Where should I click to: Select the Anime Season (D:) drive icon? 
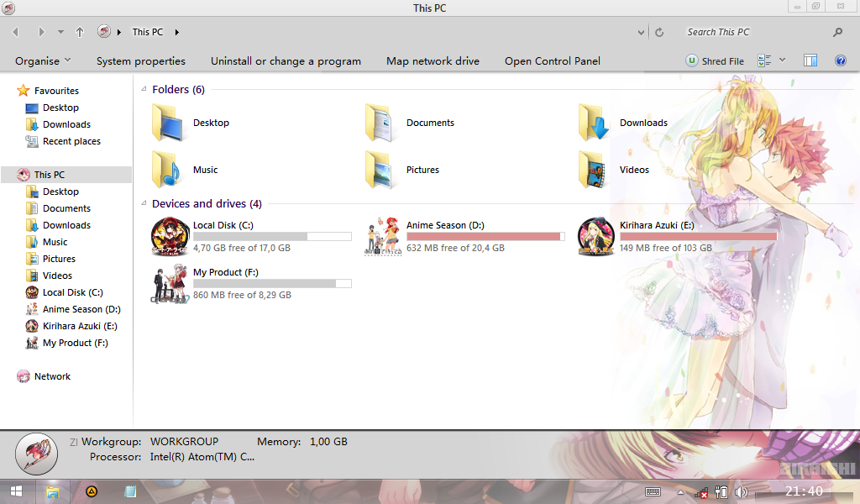[x=382, y=236]
